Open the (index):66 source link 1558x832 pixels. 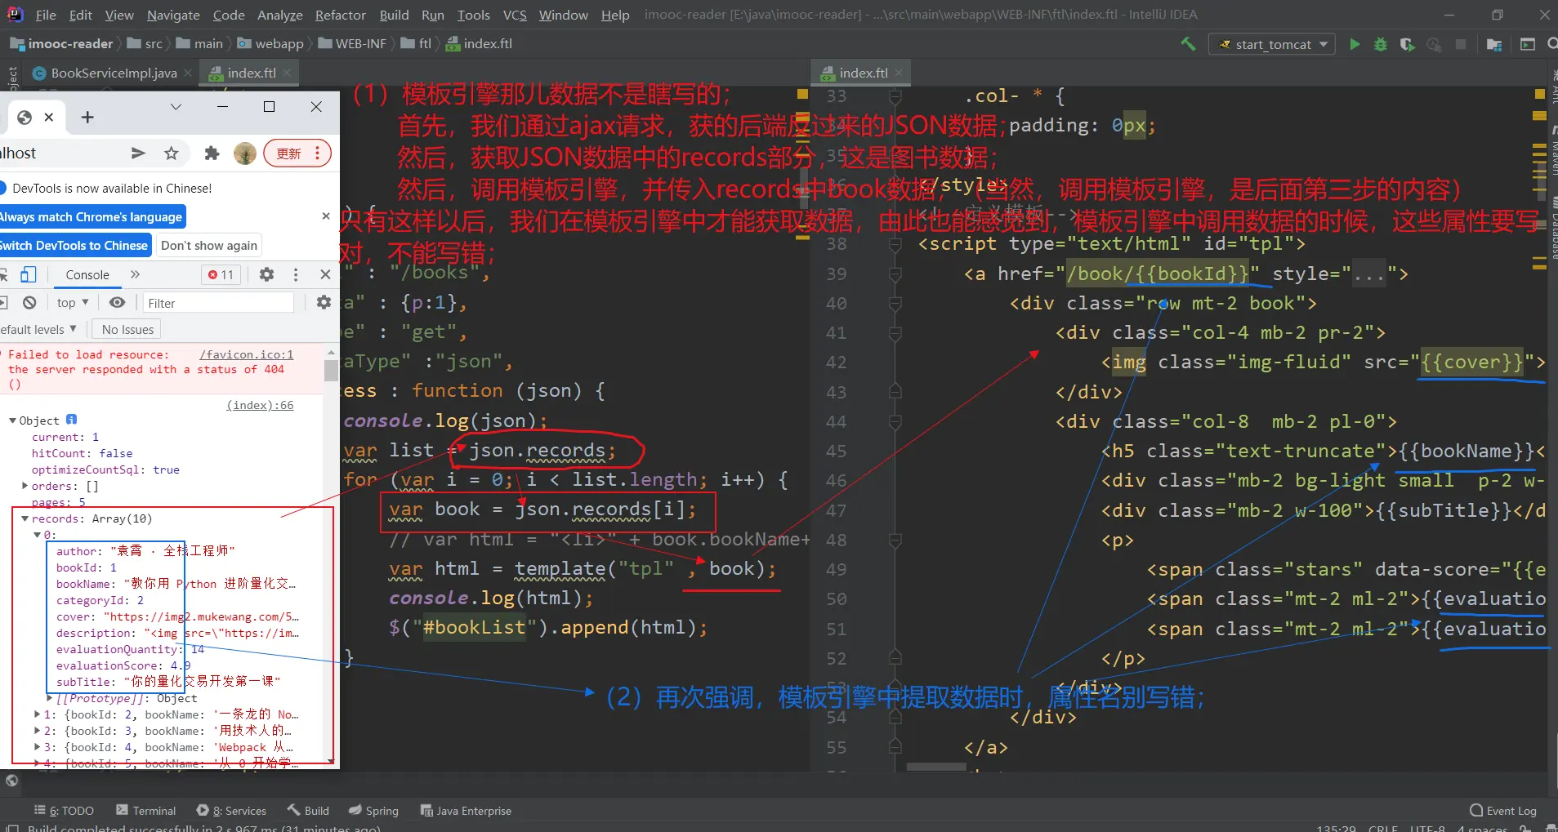pyautogui.click(x=260, y=405)
